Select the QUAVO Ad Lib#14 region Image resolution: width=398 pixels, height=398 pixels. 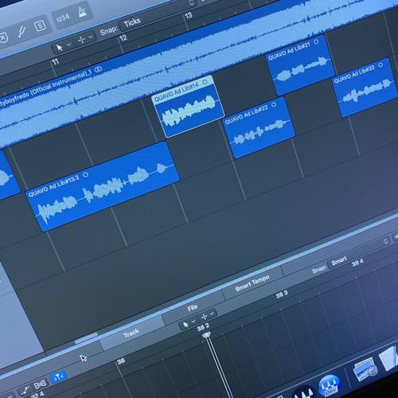pyautogui.click(x=189, y=106)
